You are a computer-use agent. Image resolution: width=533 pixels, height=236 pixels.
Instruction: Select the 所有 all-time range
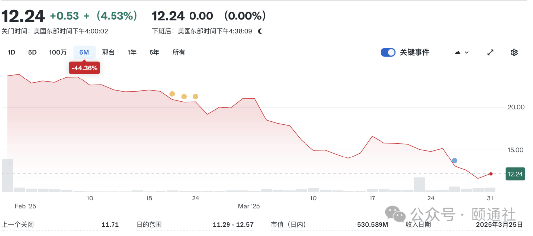pyautogui.click(x=179, y=52)
